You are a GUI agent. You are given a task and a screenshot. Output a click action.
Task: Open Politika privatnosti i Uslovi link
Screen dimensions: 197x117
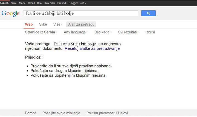(107, 113)
